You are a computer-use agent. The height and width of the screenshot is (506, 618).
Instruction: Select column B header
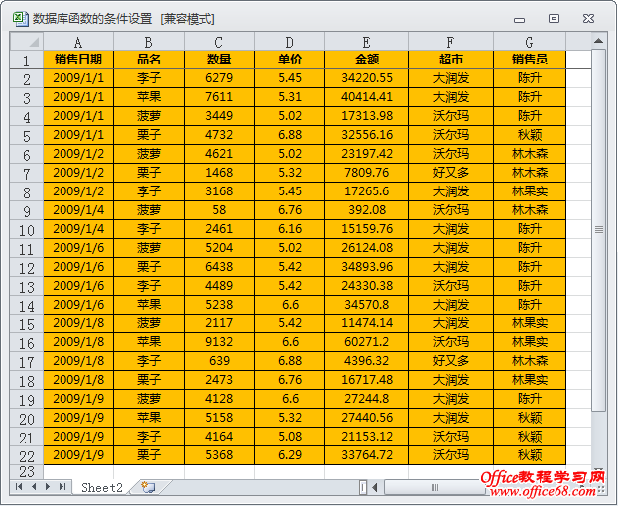click(149, 42)
